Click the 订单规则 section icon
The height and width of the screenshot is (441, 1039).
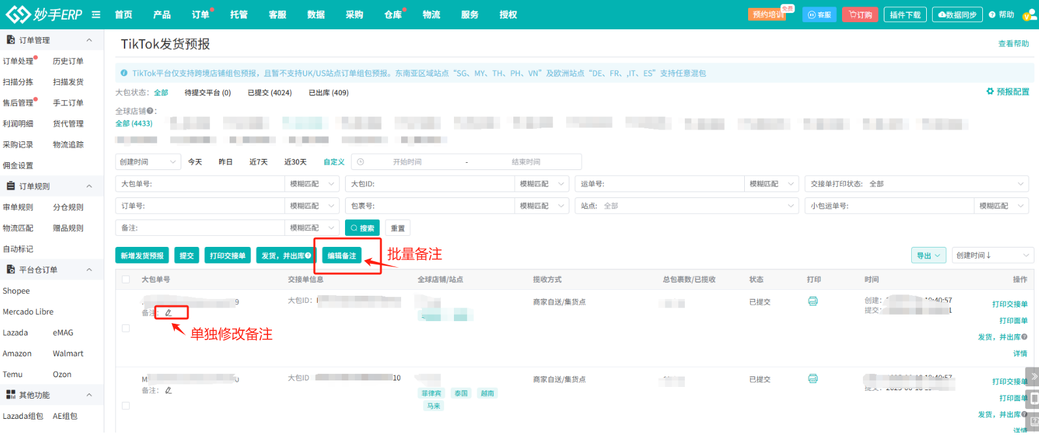click(x=10, y=186)
